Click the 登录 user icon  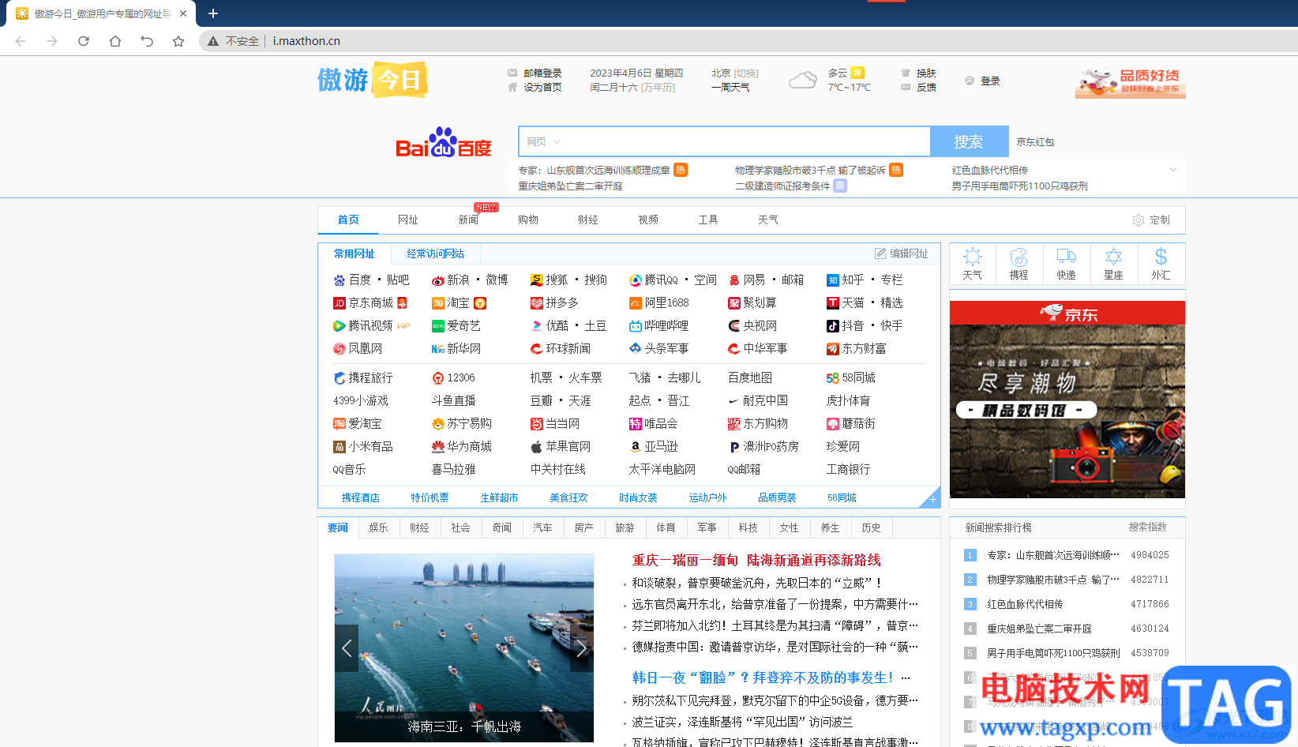tap(970, 81)
